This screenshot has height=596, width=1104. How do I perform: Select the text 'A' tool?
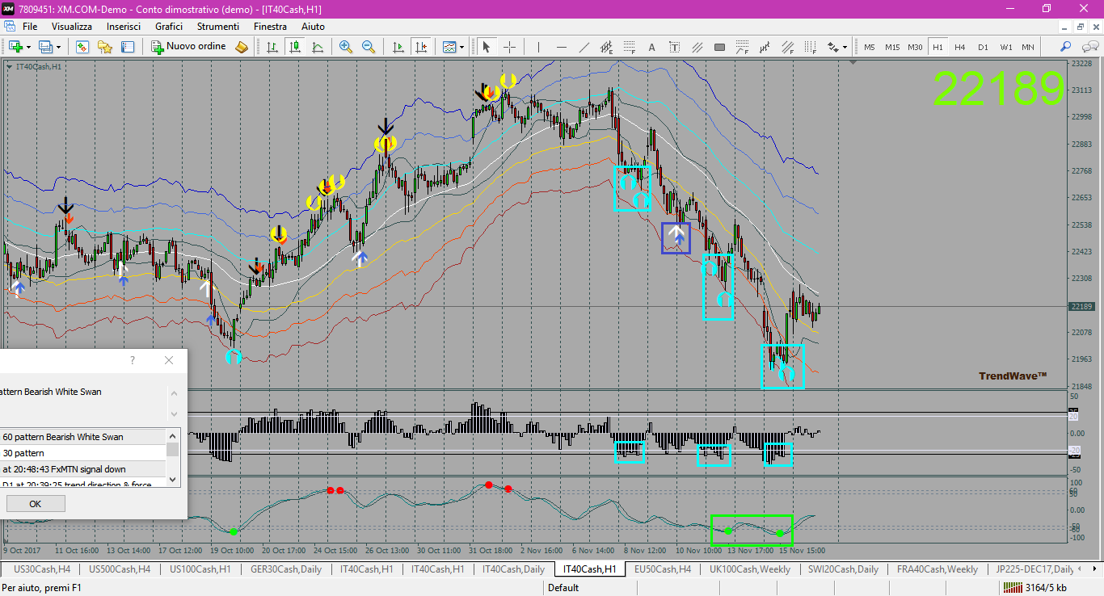(651, 47)
